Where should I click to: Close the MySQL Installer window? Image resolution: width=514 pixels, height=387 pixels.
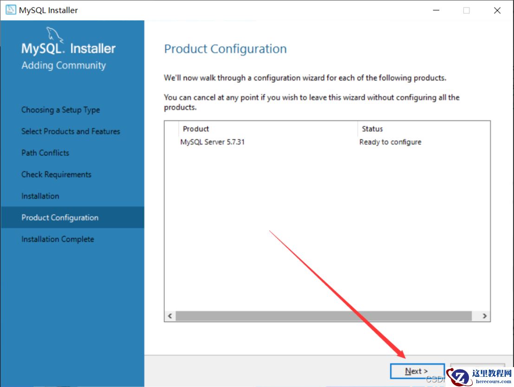pos(497,10)
